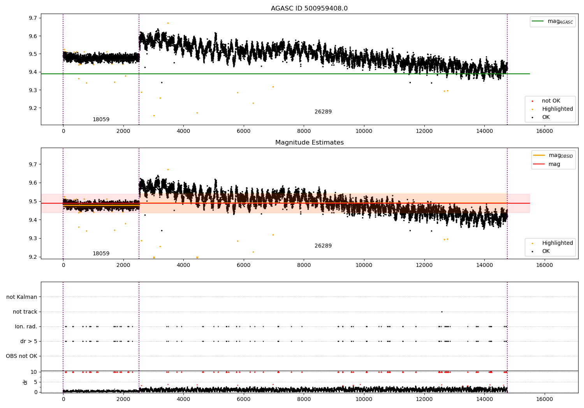Click the highest orange outlier near 9.67 in top plot
This screenshot has width=584, height=408.
(168, 23)
